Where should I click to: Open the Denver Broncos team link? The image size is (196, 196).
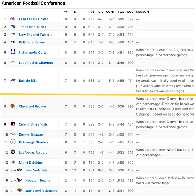coord(31,134)
